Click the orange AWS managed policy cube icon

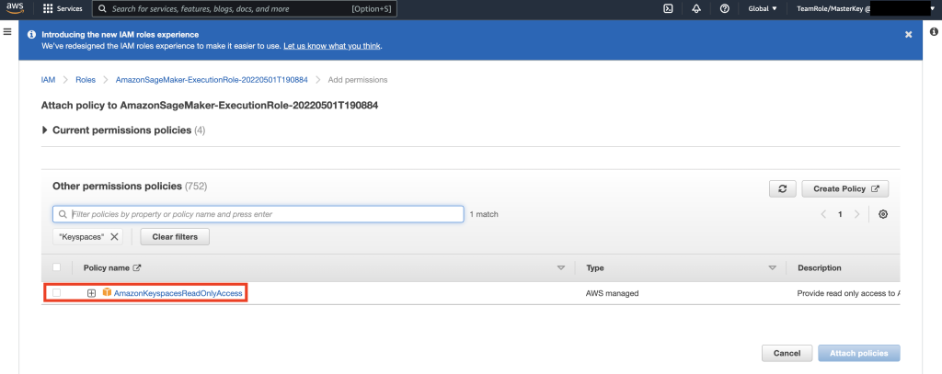pyautogui.click(x=107, y=292)
